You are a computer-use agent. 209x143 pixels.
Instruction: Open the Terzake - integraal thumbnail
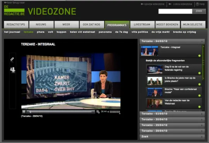pos(149,51)
